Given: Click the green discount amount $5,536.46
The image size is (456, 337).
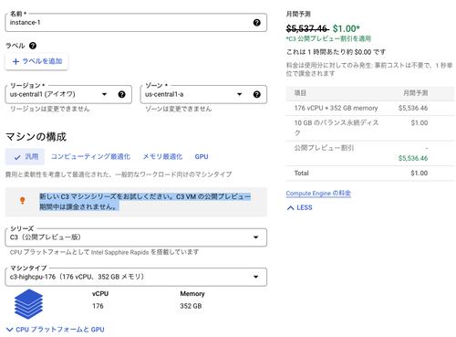Looking at the screenshot, I should coord(413,158).
